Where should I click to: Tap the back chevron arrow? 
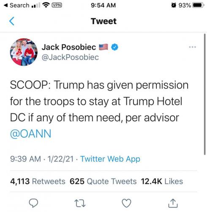12,21
